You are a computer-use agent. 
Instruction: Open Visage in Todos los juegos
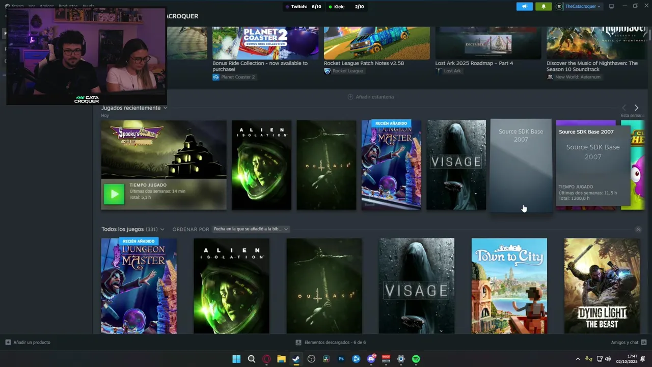click(417, 286)
